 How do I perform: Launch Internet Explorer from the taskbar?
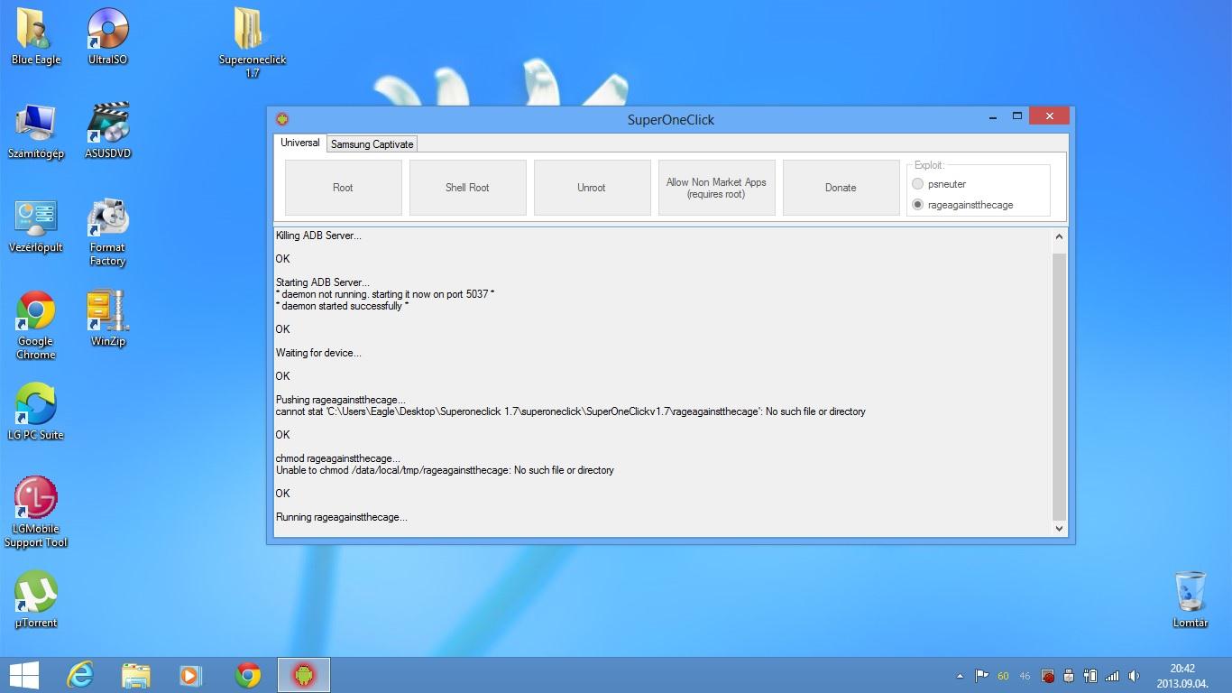click(80, 675)
